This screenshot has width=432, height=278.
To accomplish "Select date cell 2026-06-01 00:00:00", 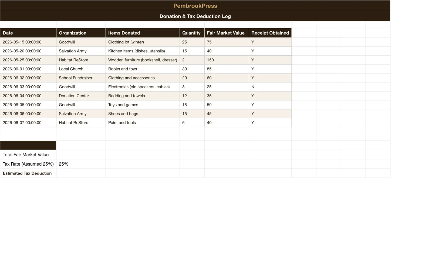I will pyautogui.click(x=28, y=69).
